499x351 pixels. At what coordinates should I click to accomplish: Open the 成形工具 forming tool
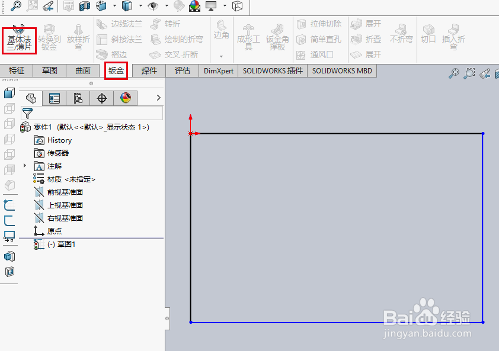[x=248, y=38]
